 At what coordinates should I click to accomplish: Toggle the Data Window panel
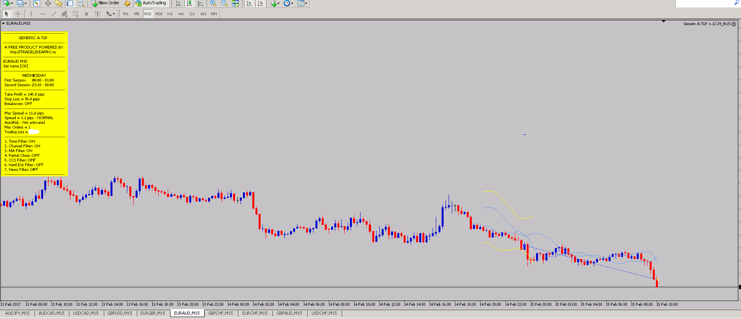48,3
